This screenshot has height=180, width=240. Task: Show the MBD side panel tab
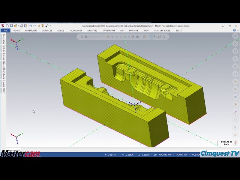click(4, 91)
